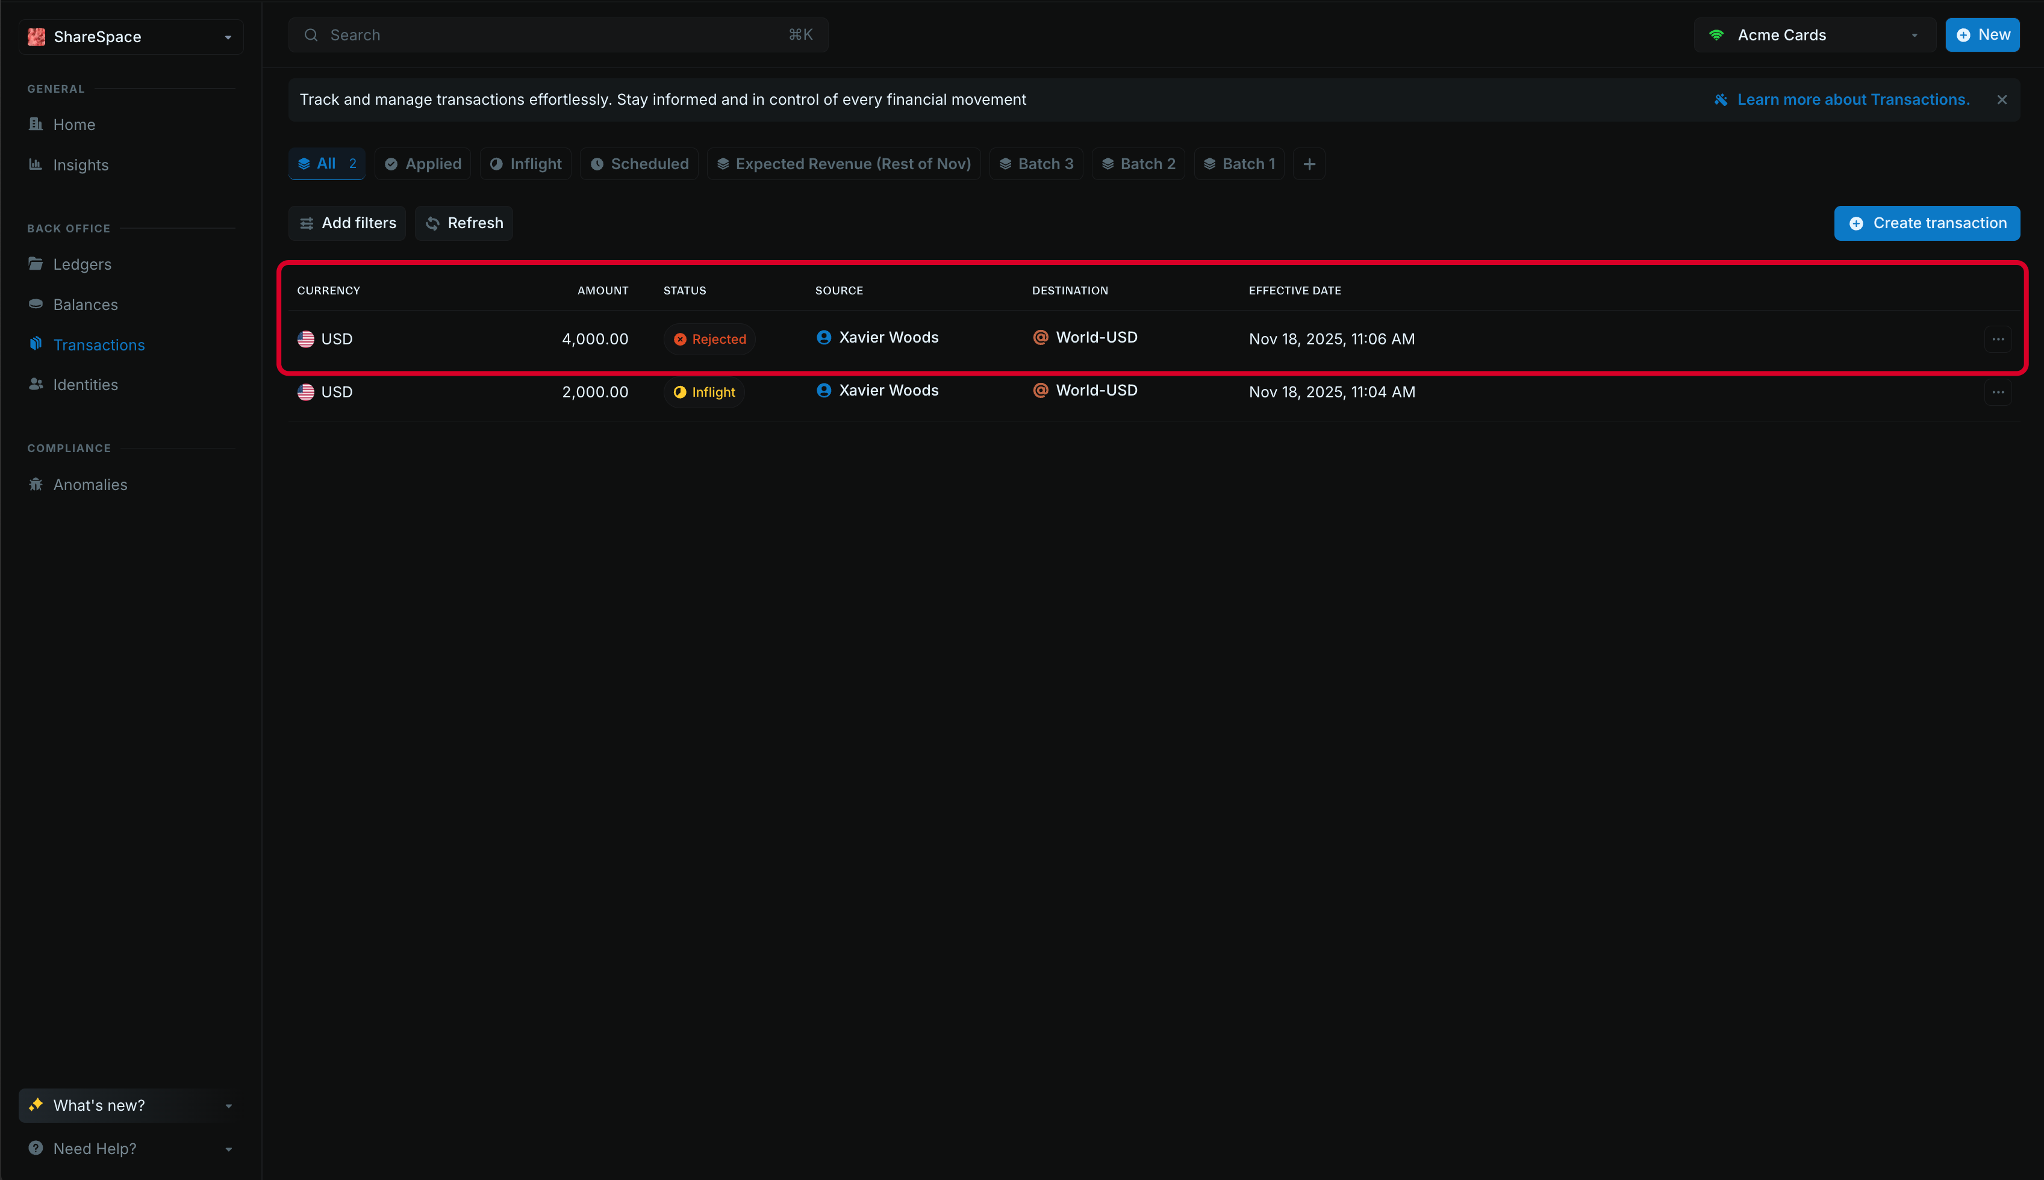
Task: Focus the Search input field
Action: (x=558, y=35)
